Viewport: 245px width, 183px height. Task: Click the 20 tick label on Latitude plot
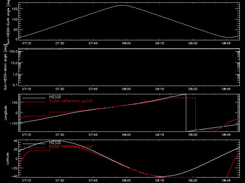[16, 149]
